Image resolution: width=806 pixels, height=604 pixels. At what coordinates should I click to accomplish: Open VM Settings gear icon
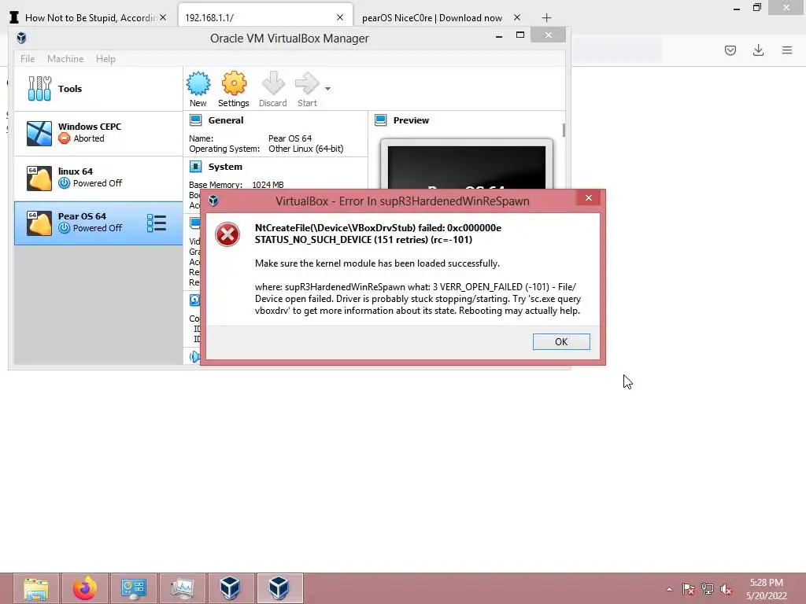pyautogui.click(x=234, y=83)
